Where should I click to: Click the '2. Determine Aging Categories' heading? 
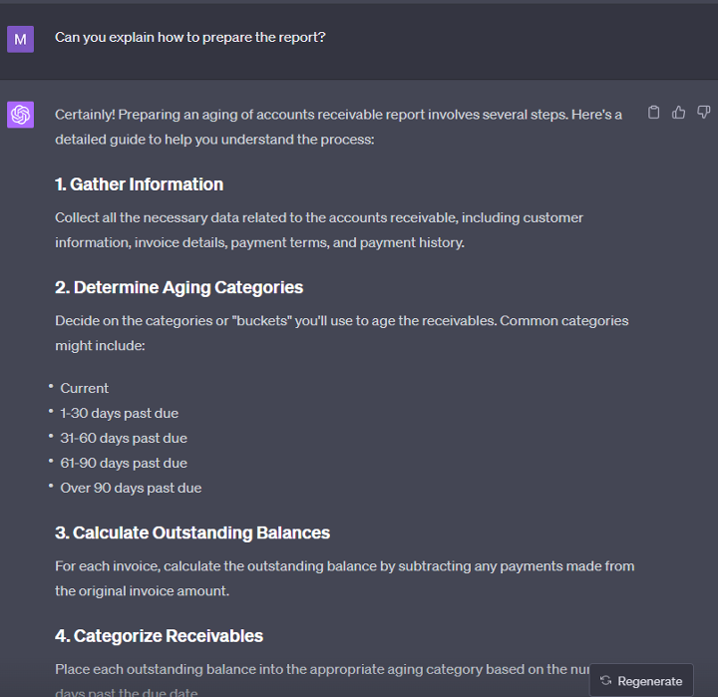[x=179, y=288]
